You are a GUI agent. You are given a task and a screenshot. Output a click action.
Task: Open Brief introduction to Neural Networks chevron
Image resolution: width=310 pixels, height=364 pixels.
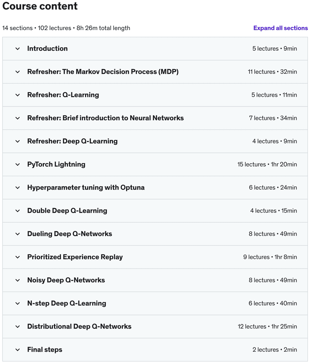tap(18, 118)
